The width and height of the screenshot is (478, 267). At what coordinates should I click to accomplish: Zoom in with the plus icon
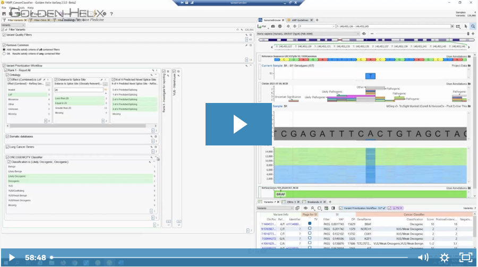473,34
